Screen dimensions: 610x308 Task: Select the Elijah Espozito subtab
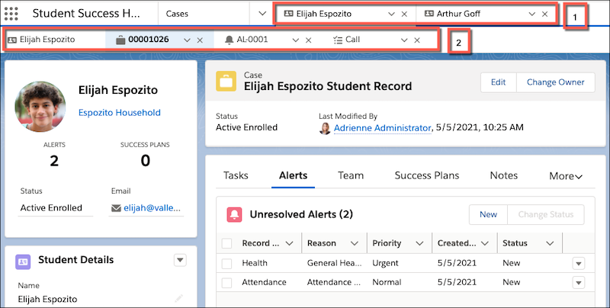click(x=47, y=40)
